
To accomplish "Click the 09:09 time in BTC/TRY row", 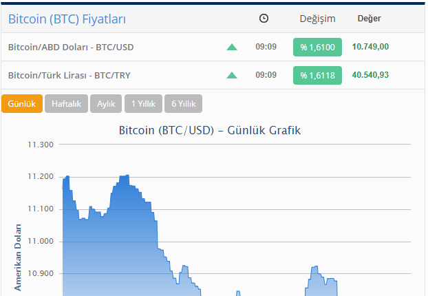I will [266, 75].
